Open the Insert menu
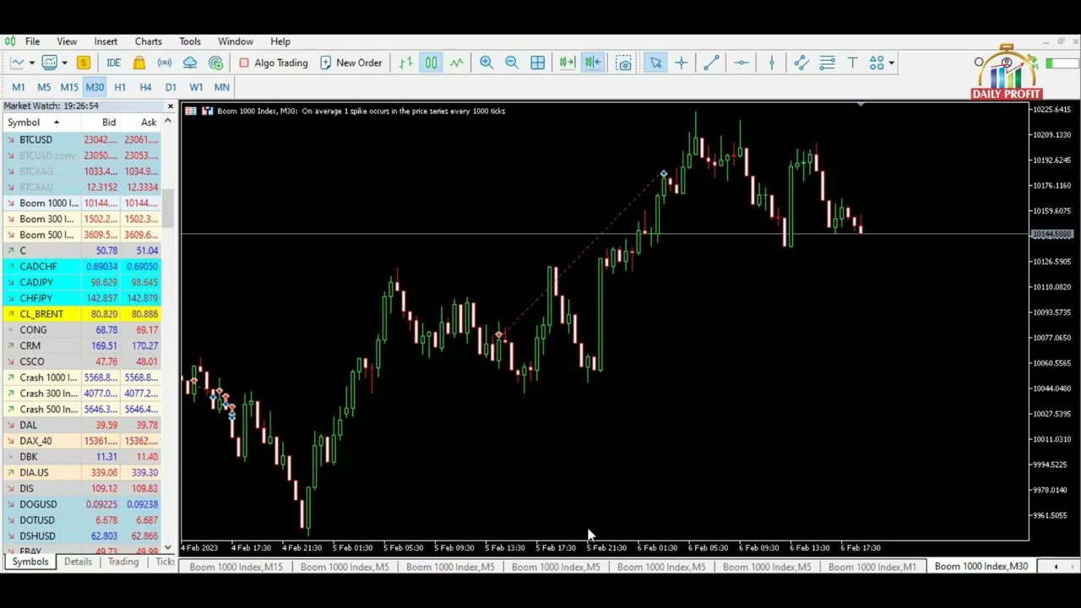 [106, 41]
